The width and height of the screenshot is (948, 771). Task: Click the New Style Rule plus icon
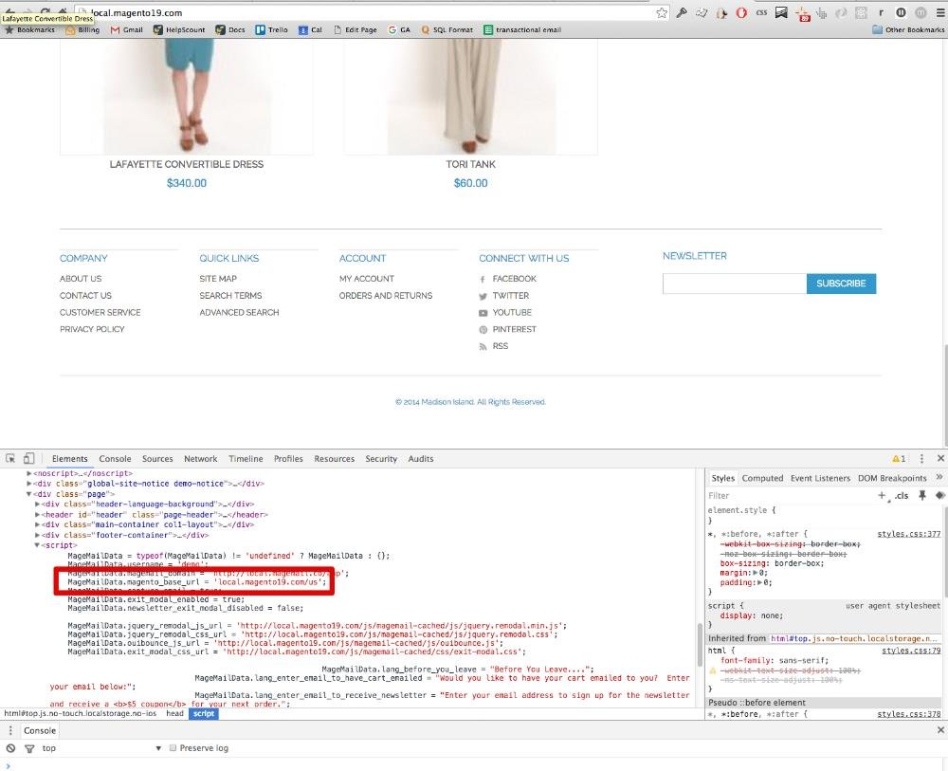pos(882,495)
